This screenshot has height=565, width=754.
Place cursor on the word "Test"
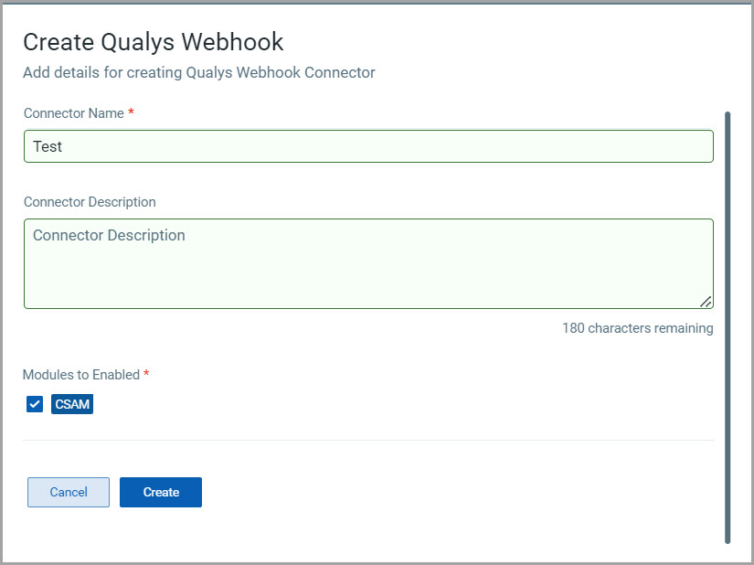click(x=48, y=146)
